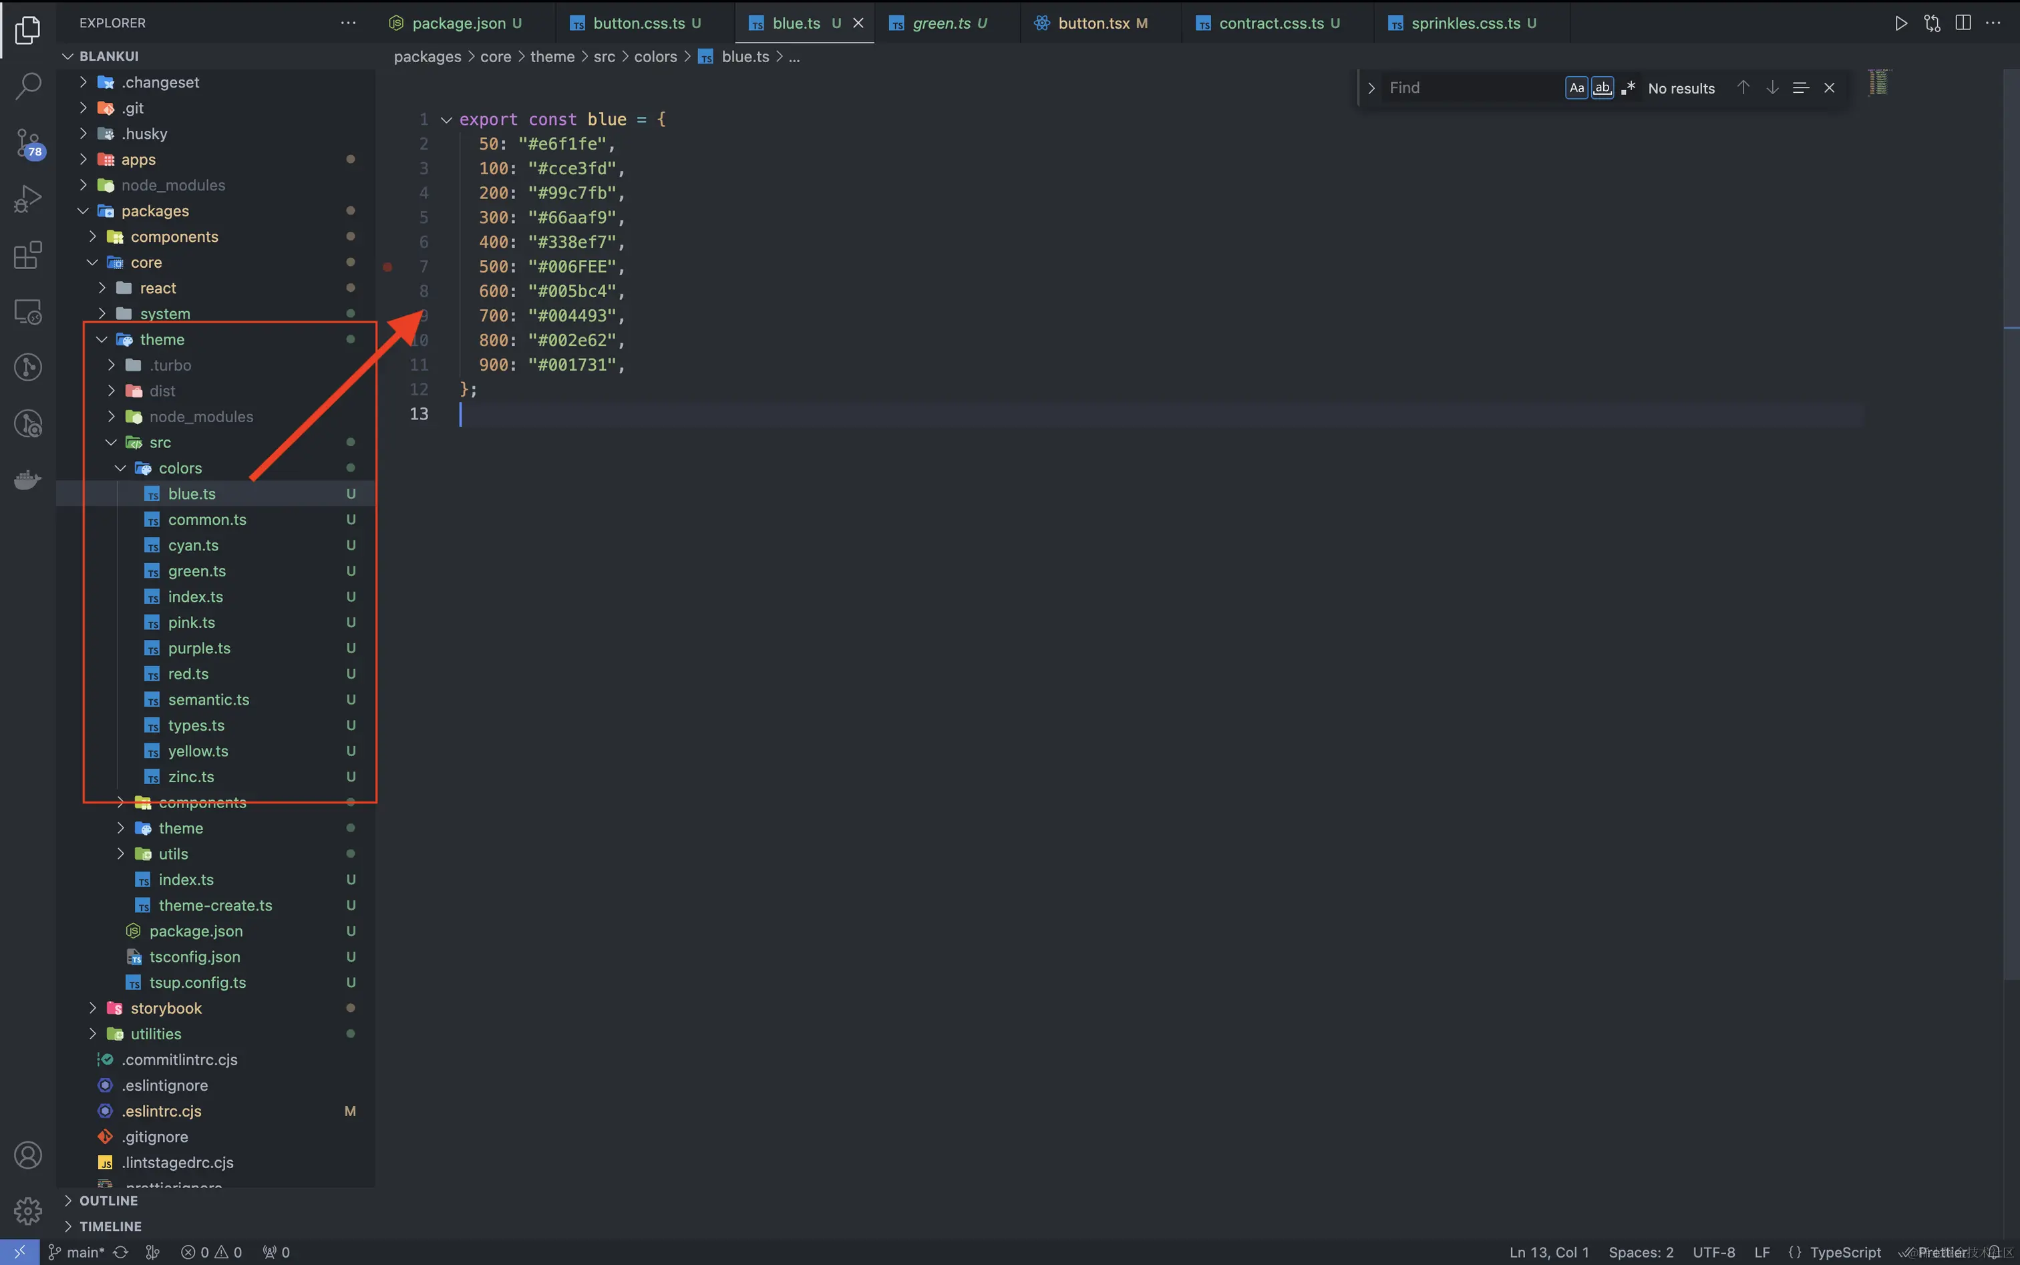Viewport: 2020px width, 1265px height.
Task: Open the Search sidebar icon
Action: pos(27,86)
